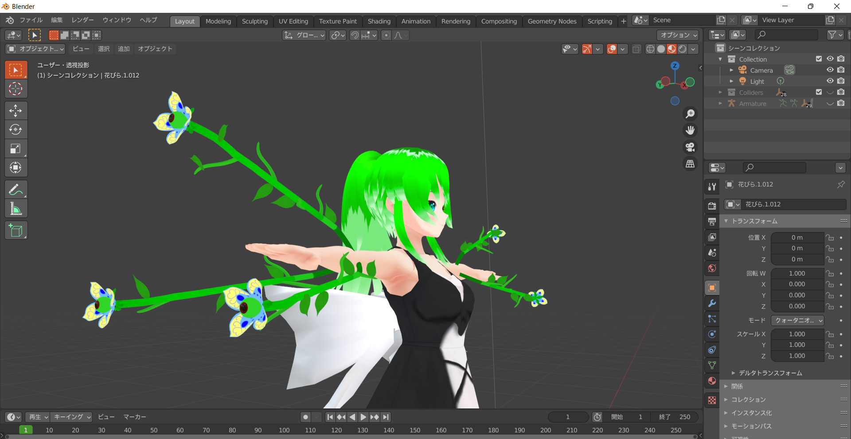This screenshot has height=439, width=851.
Task: Select the Move tool in toolbar
Action: coord(16,111)
